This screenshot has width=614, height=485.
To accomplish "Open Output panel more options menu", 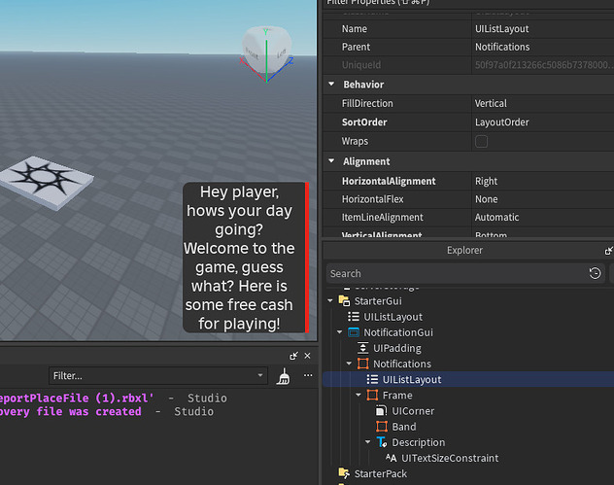I will pyautogui.click(x=308, y=375).
